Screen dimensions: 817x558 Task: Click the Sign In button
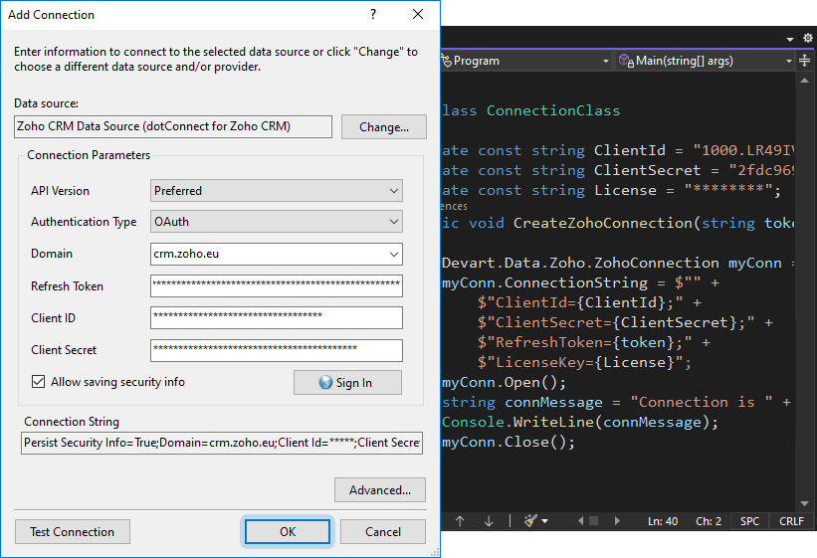coord(347,382)
